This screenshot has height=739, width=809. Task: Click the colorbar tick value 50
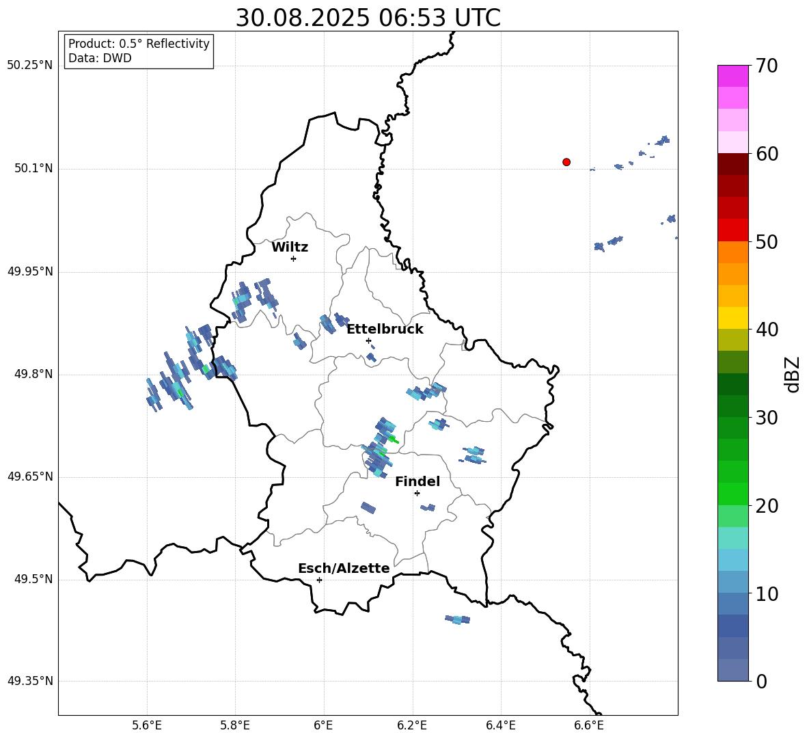(767, 241)
